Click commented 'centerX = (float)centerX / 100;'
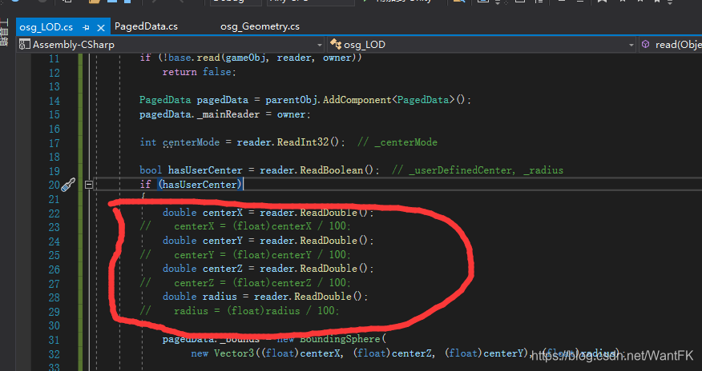This screenshot has height=371, width=702. [x=262, y=226]
